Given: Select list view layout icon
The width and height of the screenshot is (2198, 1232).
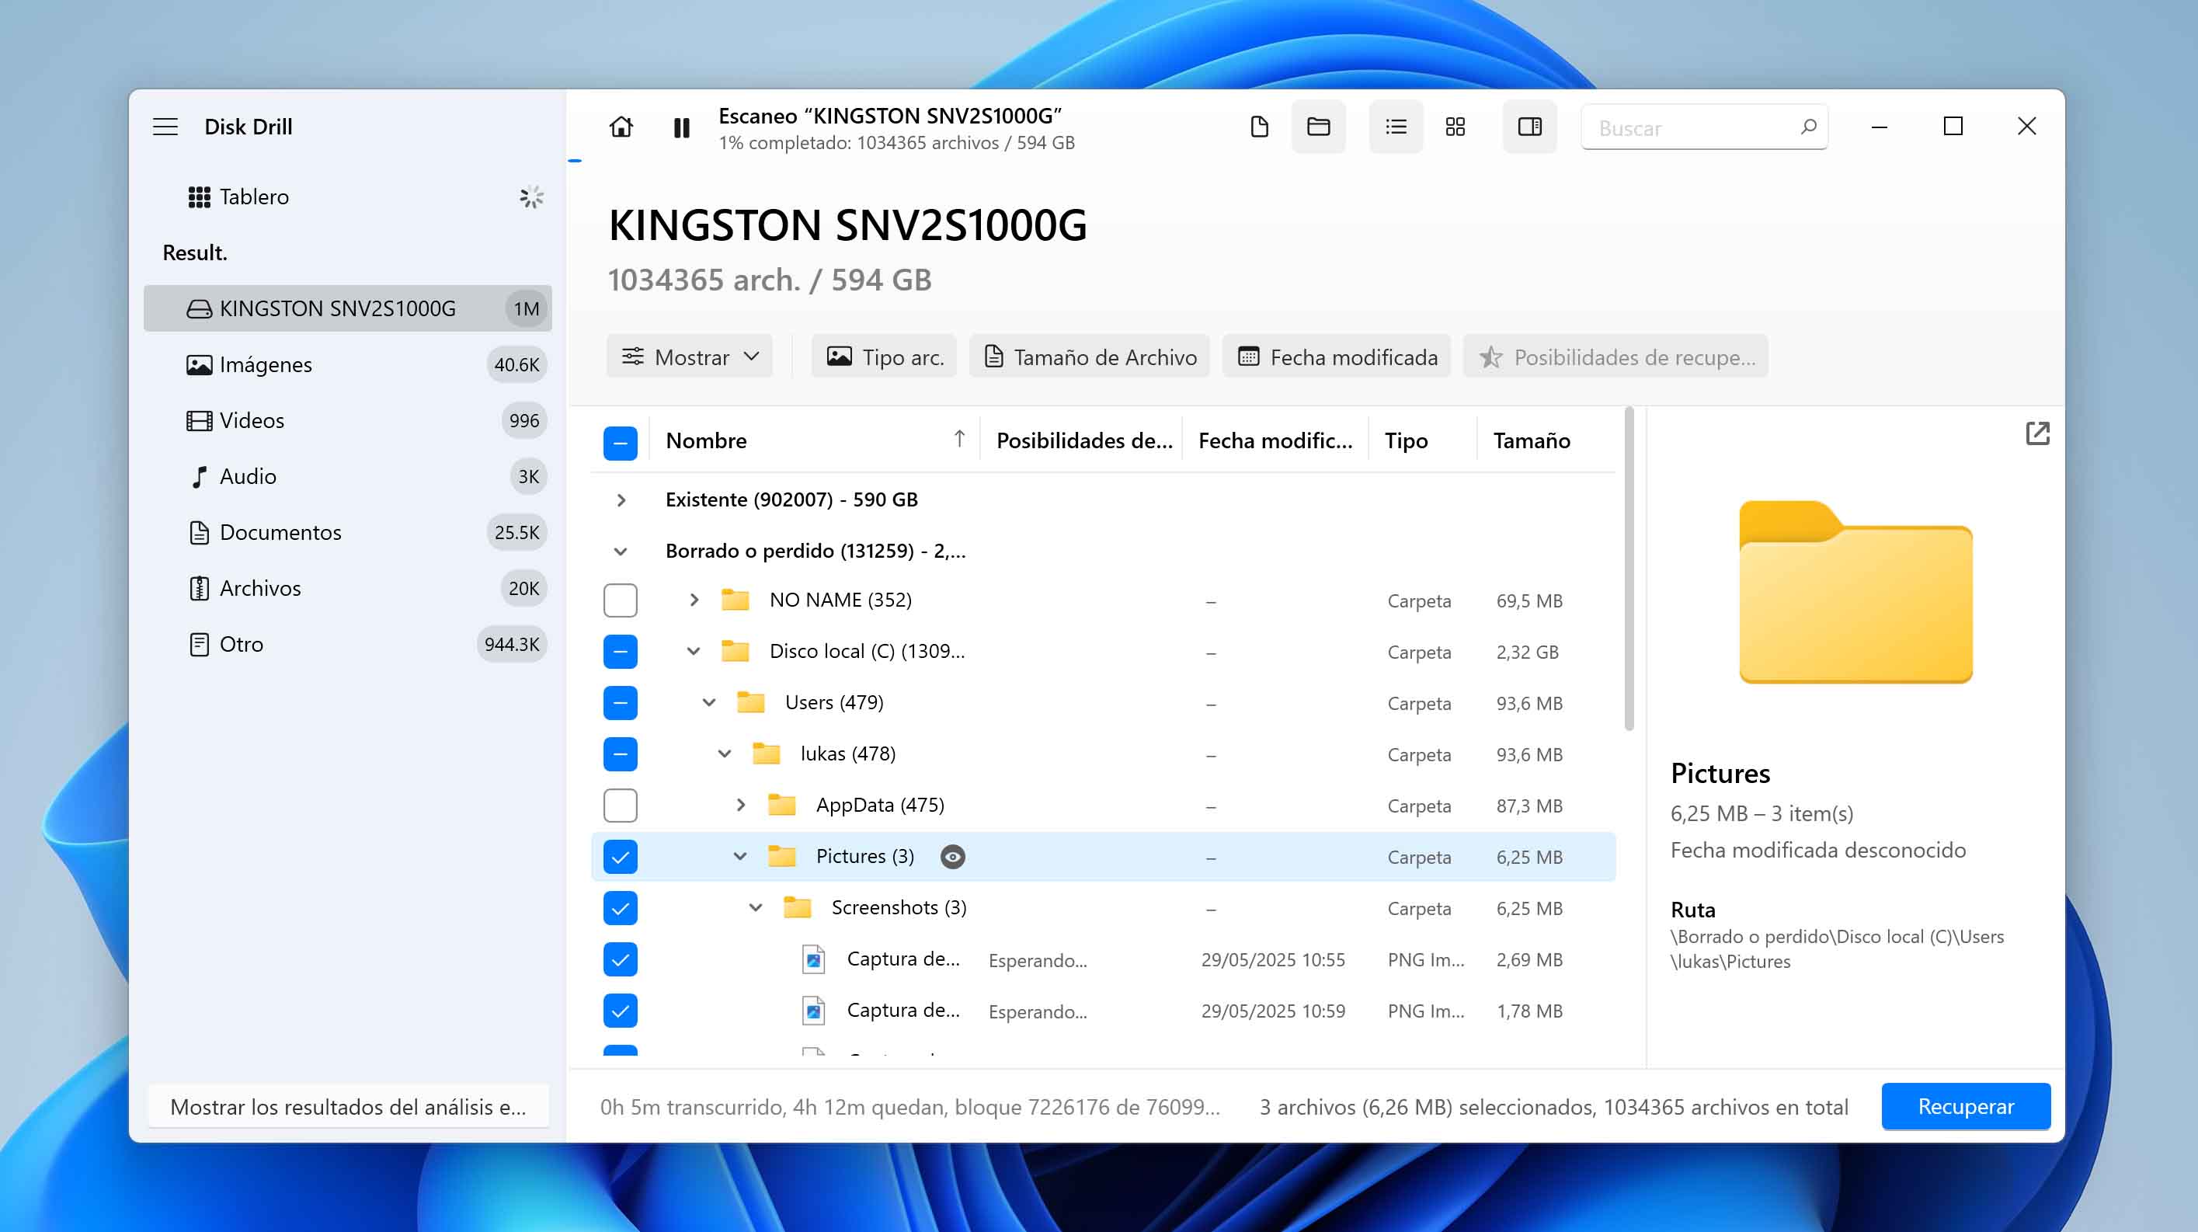Looking at the screenshot, I should [1396, 127].
